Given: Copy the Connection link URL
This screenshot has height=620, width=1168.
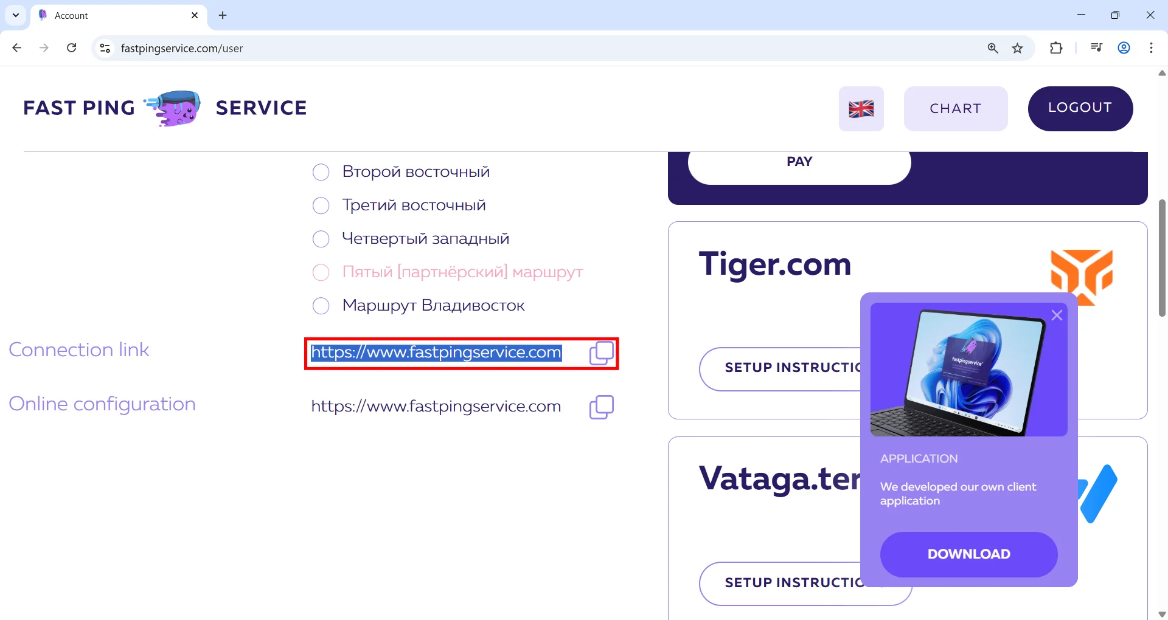Looking at the screenshot, I should point(601,353).
